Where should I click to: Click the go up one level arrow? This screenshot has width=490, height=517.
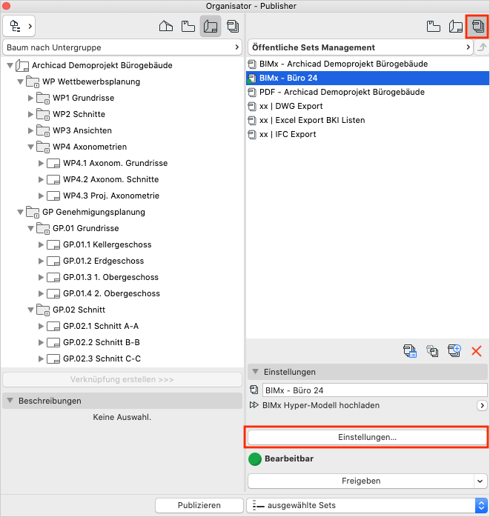(x=482, y=47)
